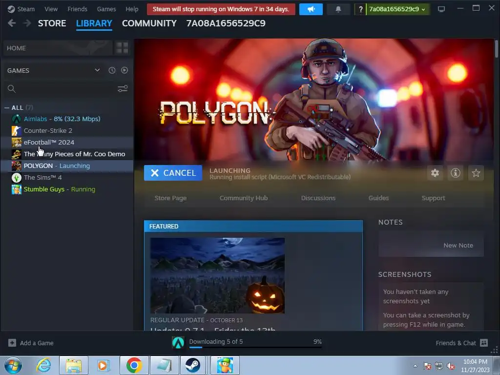Open POLYGON Store Page link

[170, 198]
